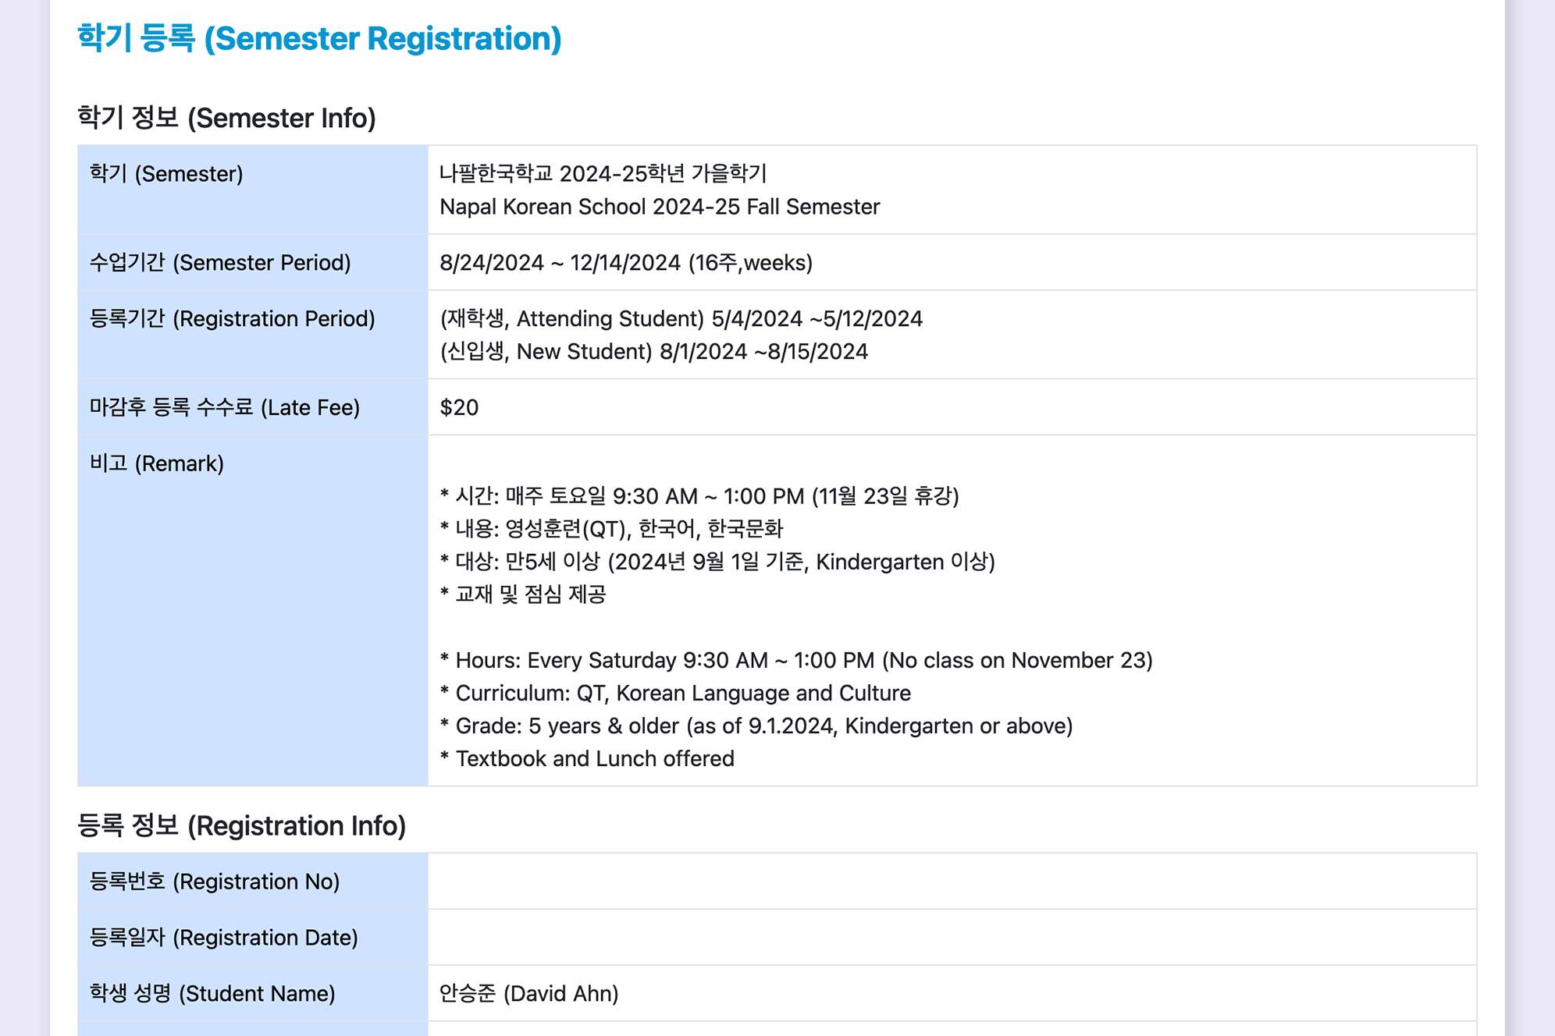Click the Semester Period label cell
1555x1036 pixels.
(253, 262)
